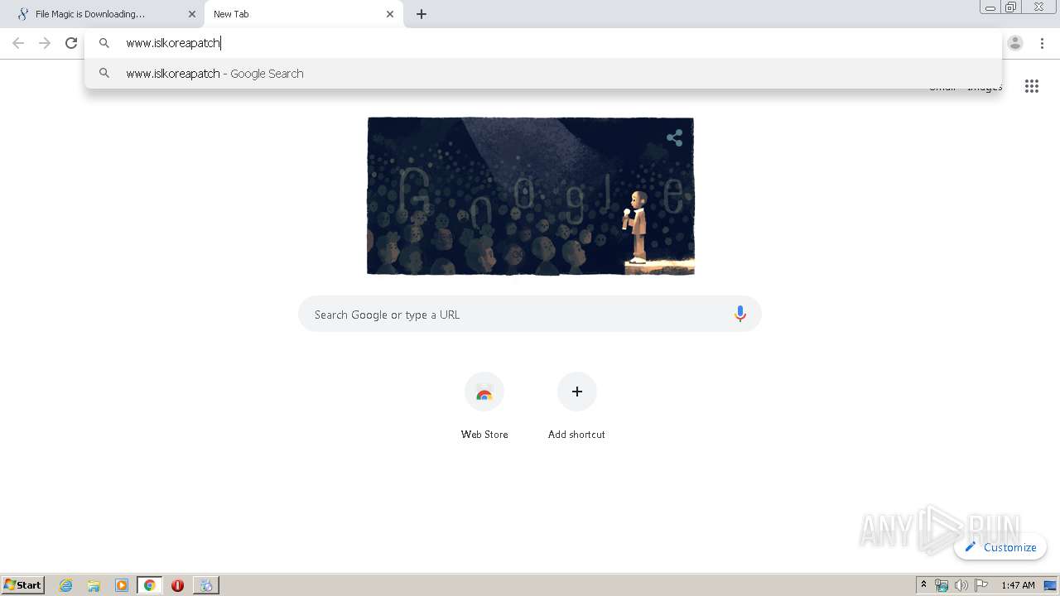Click the Google doodle image
This screenshot has height=596, width=1060.
[x=531, y=196]
